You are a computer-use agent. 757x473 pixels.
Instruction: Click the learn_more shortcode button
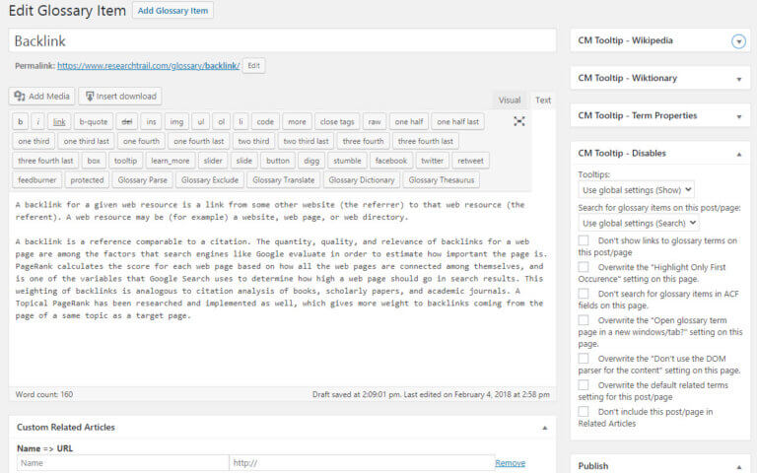(x=170, y=161)
